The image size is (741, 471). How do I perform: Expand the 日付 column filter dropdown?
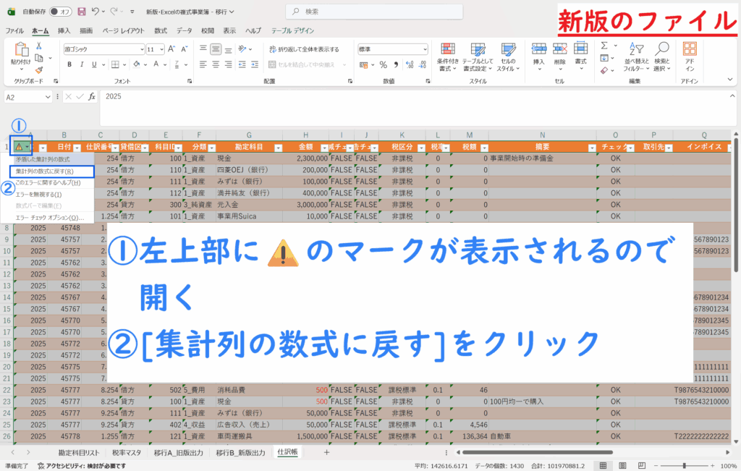(75, 146)
